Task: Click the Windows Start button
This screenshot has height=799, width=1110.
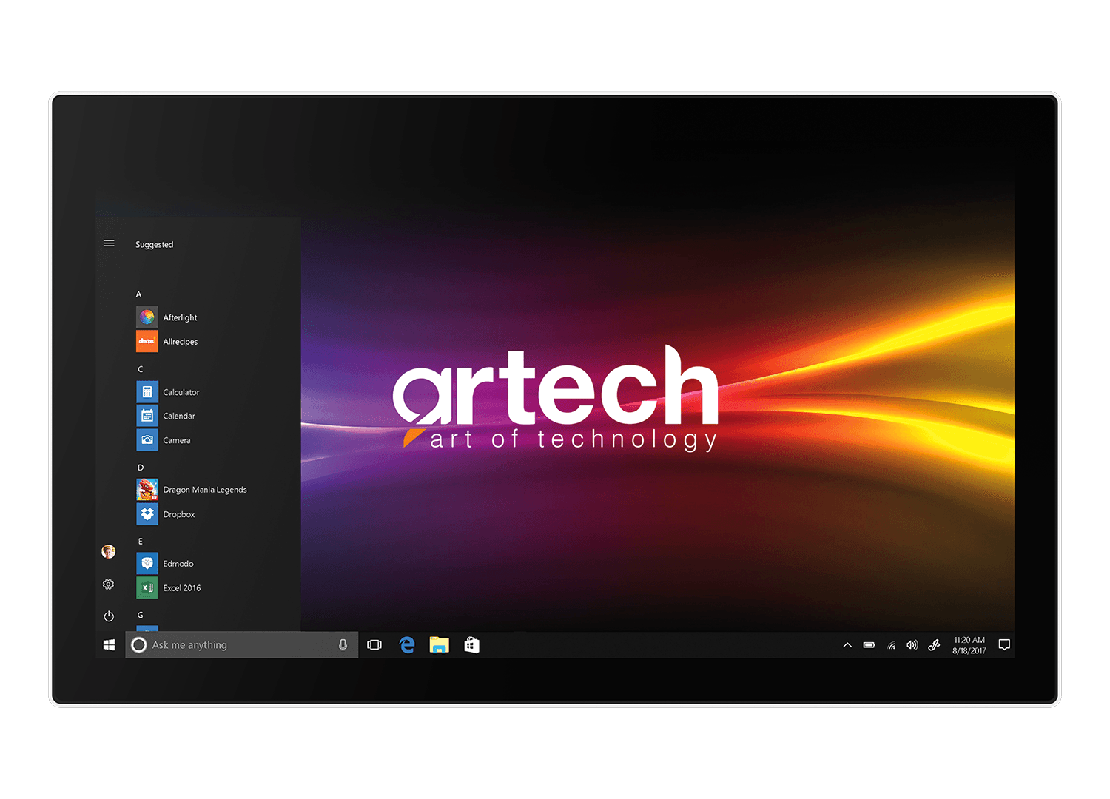Action: tap(110, 645)
